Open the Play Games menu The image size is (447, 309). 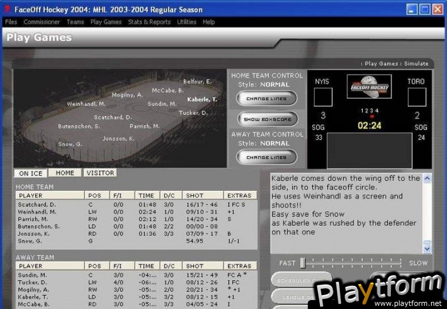pos(106,22)
